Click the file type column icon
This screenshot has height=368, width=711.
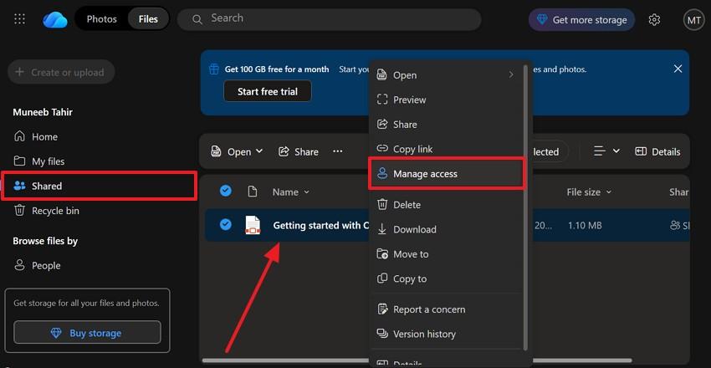[x=253, y=192]
